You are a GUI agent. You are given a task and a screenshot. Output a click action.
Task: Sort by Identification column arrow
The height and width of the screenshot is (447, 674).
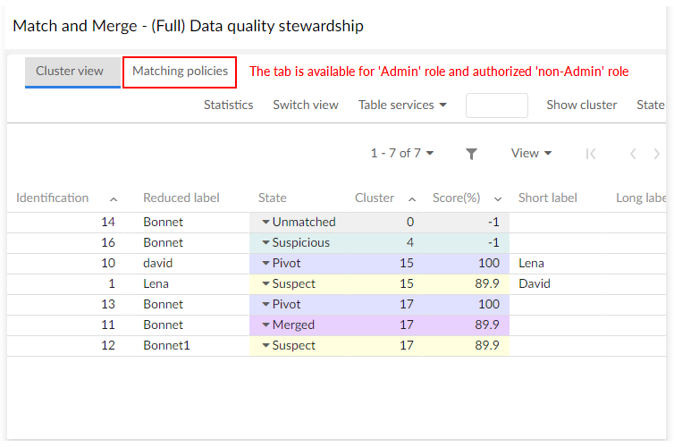pyautogui.click(x=114, y=198)
